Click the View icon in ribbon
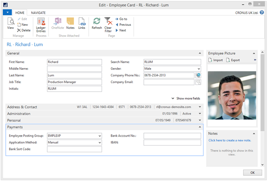The height and width of the screenshot is (182, 268). click(10, 23)
